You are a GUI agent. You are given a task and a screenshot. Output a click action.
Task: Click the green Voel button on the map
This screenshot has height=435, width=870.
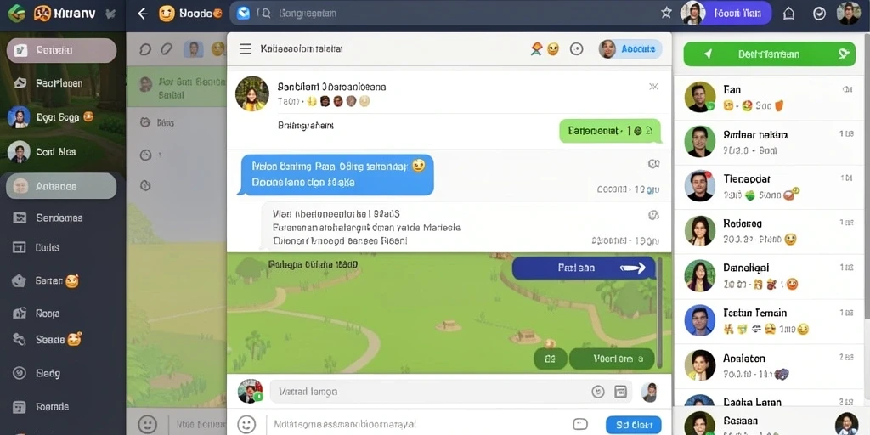pyautogui.click(x=612, y=359)
